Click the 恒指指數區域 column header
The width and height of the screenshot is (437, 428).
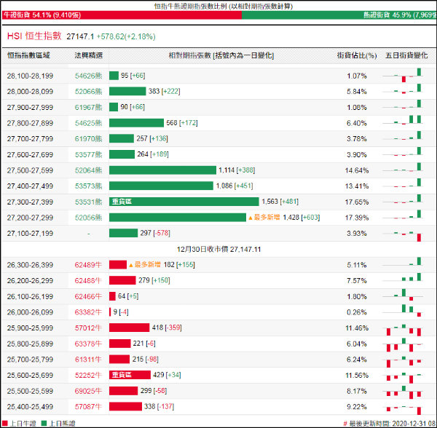[28, 55]
